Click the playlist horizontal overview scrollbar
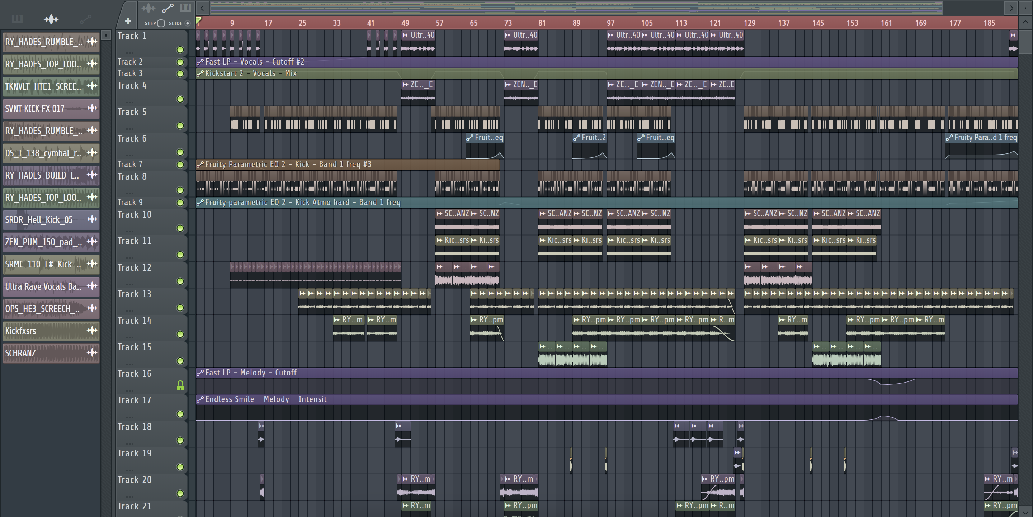Image resolution: width=1033 pixels, height=517 pixels. (x=576, y=8)
